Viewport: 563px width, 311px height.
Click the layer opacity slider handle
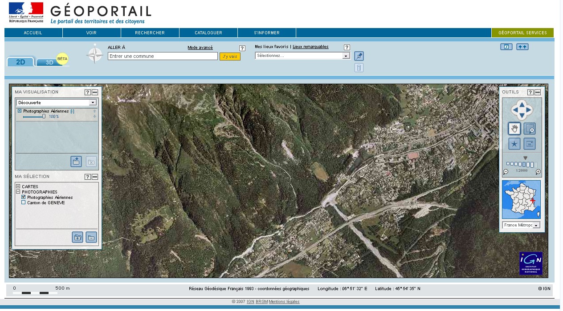tap(44, 117)
